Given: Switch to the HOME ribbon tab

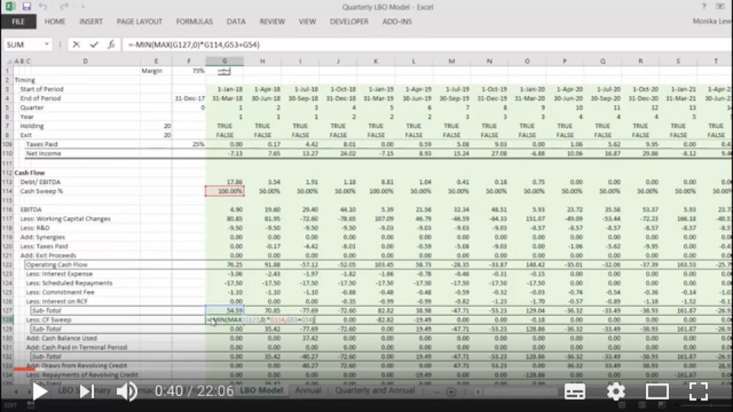Looking at the screenshot, I should coord(55,22).
